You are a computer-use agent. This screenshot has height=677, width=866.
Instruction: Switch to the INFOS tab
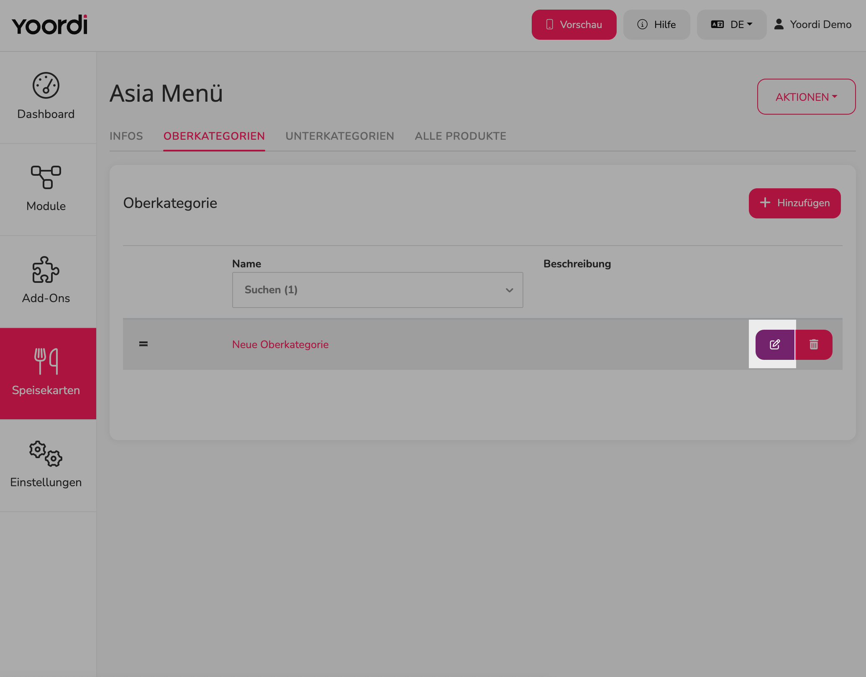[x=126, y=136]
